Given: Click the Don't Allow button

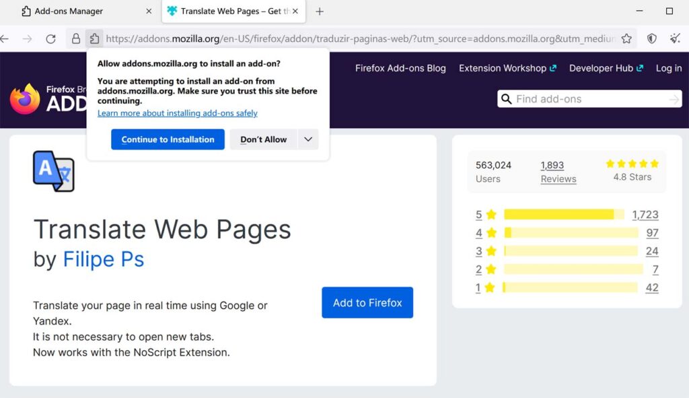Looking at the screenshot, I should tap(263, 139).
